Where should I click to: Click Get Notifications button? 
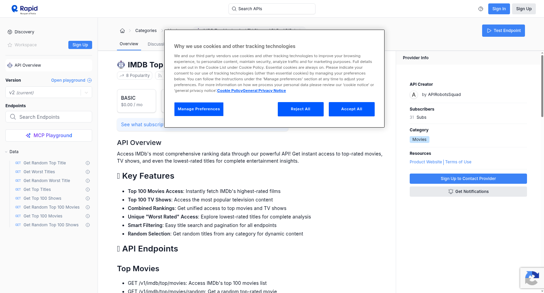468,192
